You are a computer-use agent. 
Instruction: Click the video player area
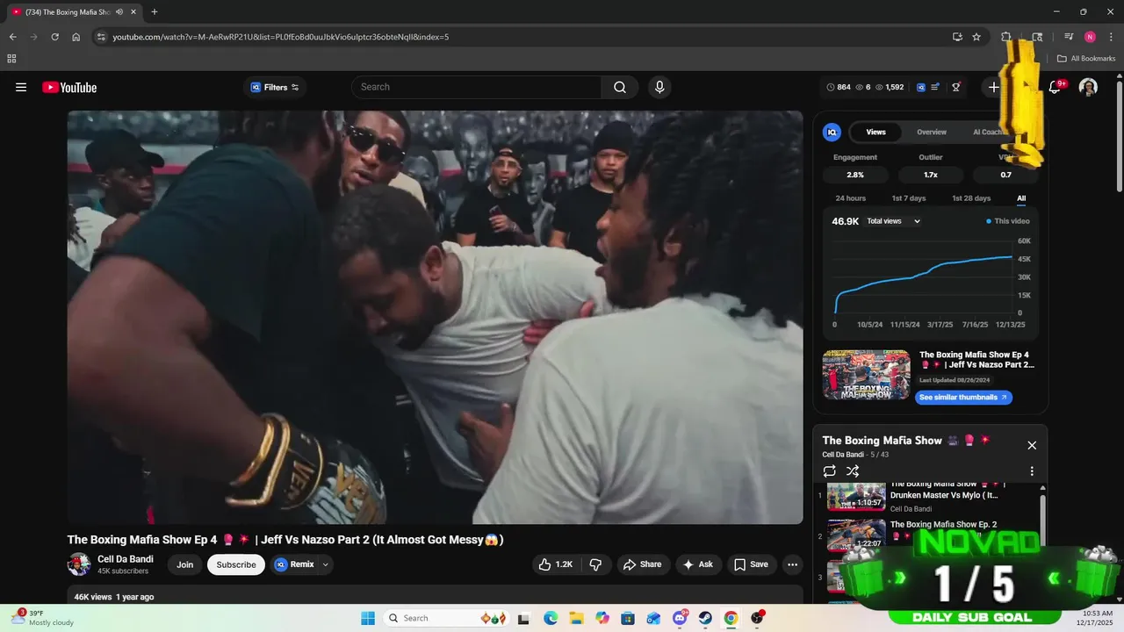[x=435, y=317]
